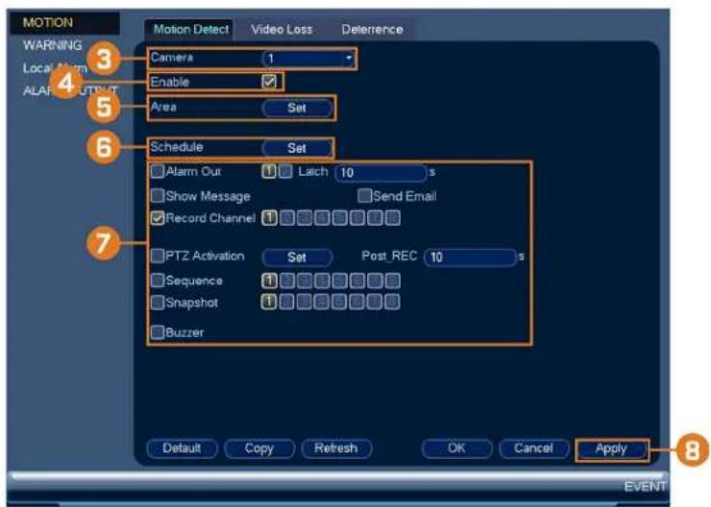The width and height of the screenshot is (711, 507).
Task: Click the Post_REC seconds field
Action: [470, 257]
